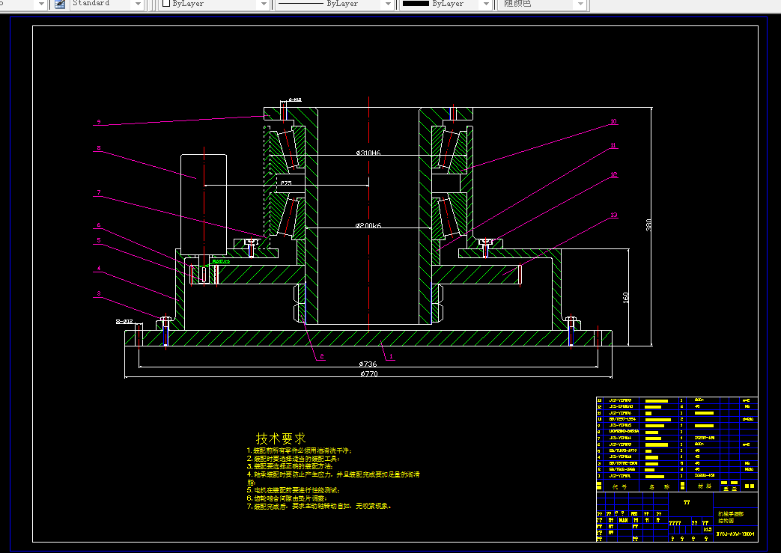Image resolution: width=781 pixels, height=553 pixels.
Task: Select balloon number 9 on the drawing
Action: pos(99,122)
